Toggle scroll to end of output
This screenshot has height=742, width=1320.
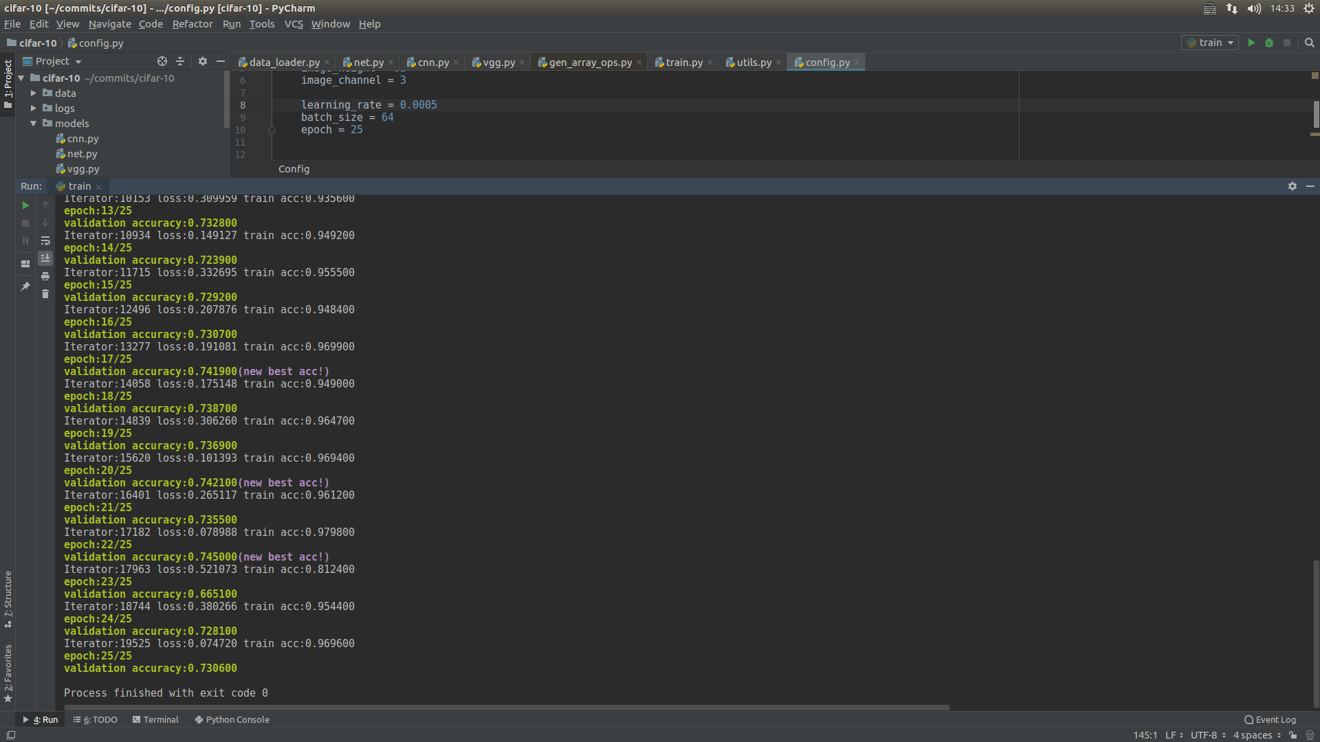tap(45, 258)
